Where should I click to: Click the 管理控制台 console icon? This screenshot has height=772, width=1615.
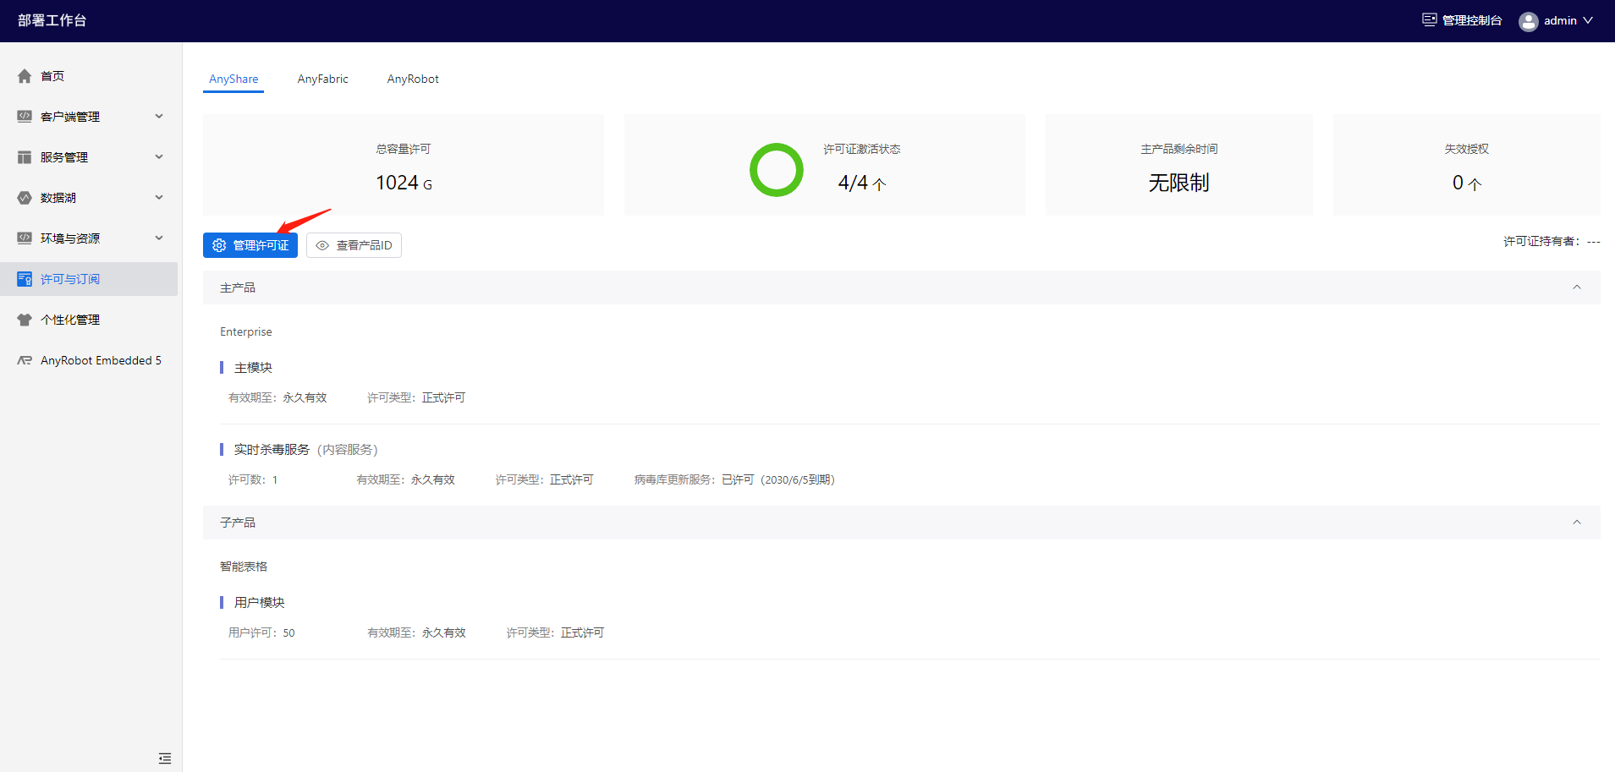(x=1430, y=20)
